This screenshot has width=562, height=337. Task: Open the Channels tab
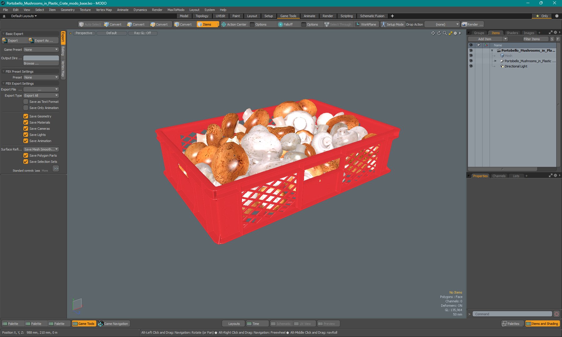[x=499, y=176]
